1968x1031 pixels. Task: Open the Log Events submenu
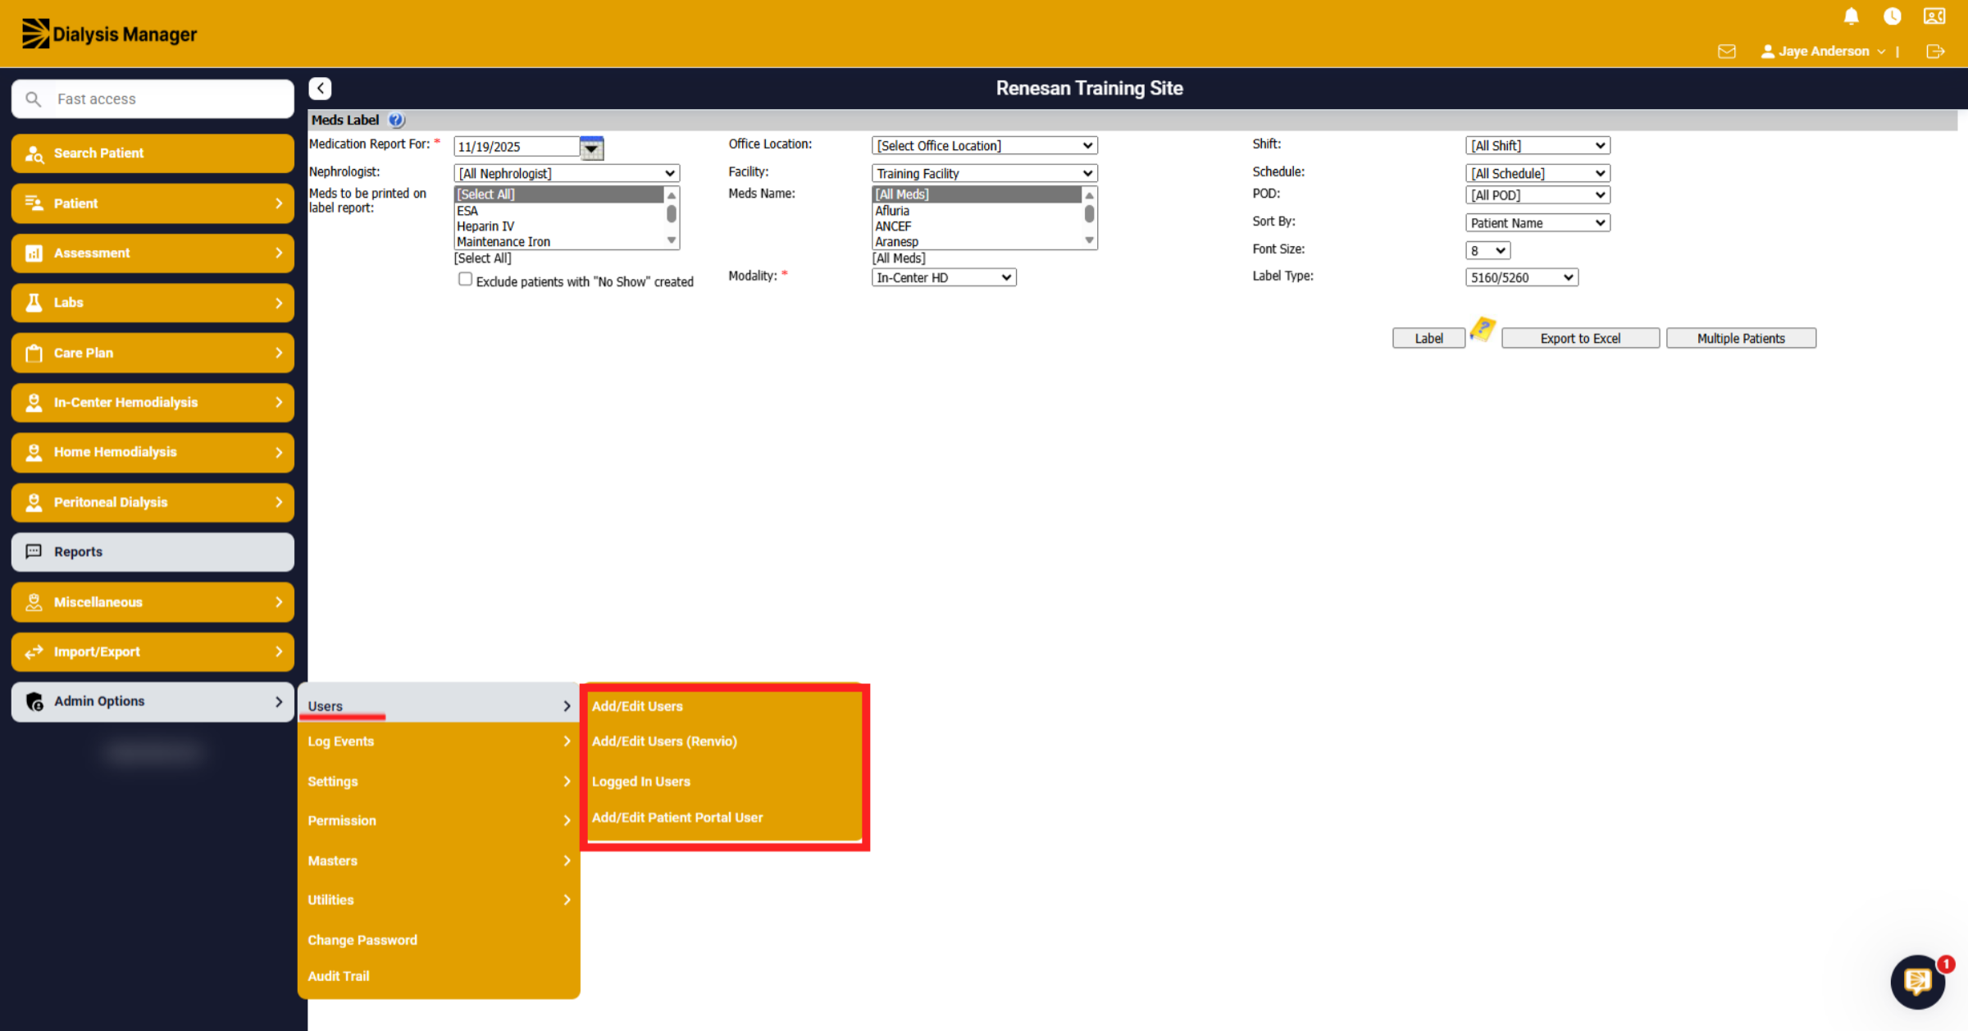tap(439, 741)
